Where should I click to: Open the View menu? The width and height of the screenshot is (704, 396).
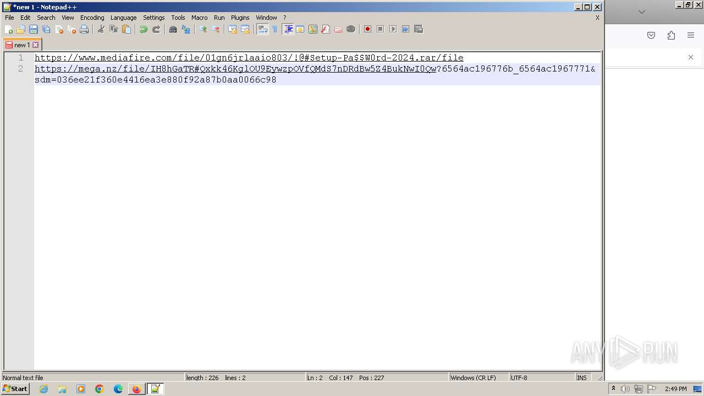pyautogui.click(x=68, y=18)
